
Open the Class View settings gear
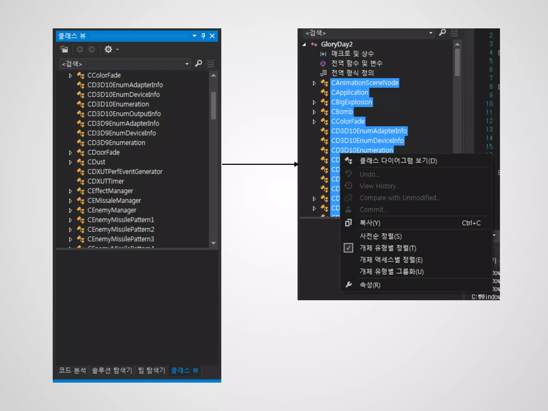(x=108, y=49)
